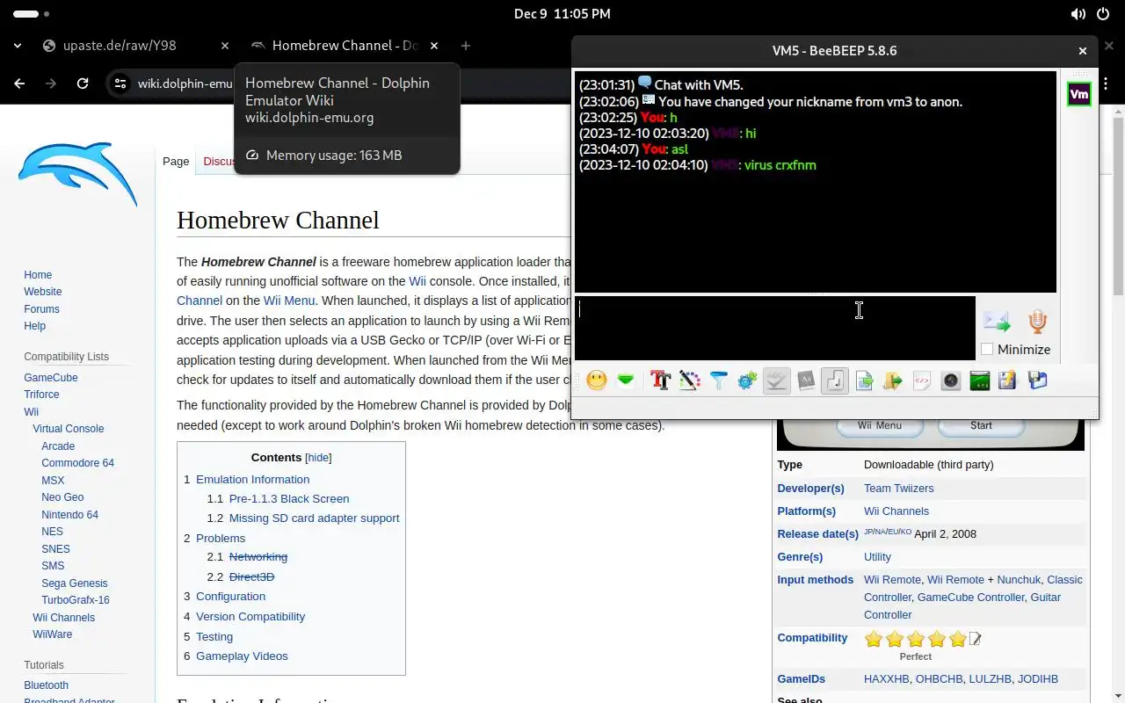Viewport: 1125px width, 703px height.
Task: Open the site information icon in address bar
Action: pyautogui.click(x=121, y=83)
